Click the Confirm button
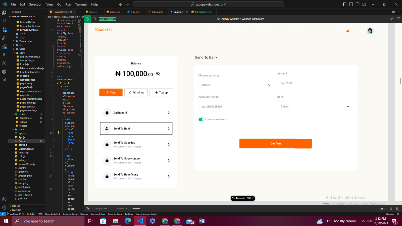Image resolution: width=402 pixels, height=226 pixels. click(276, 144)
